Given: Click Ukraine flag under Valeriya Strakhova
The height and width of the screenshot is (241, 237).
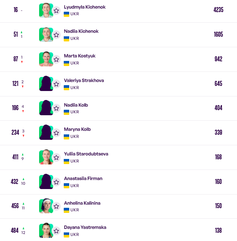Looking at the screenshot, I should 66,87.
